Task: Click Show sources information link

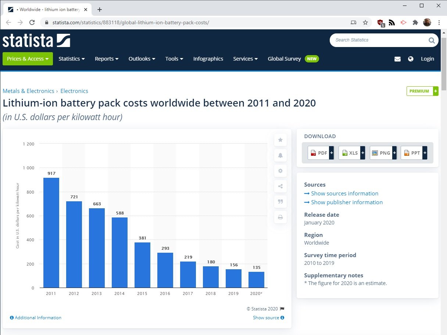Action: click(344, 194)
